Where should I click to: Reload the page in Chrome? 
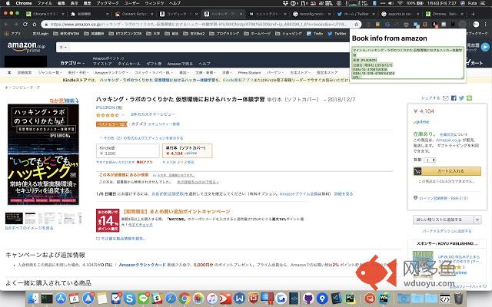[25, 24]
